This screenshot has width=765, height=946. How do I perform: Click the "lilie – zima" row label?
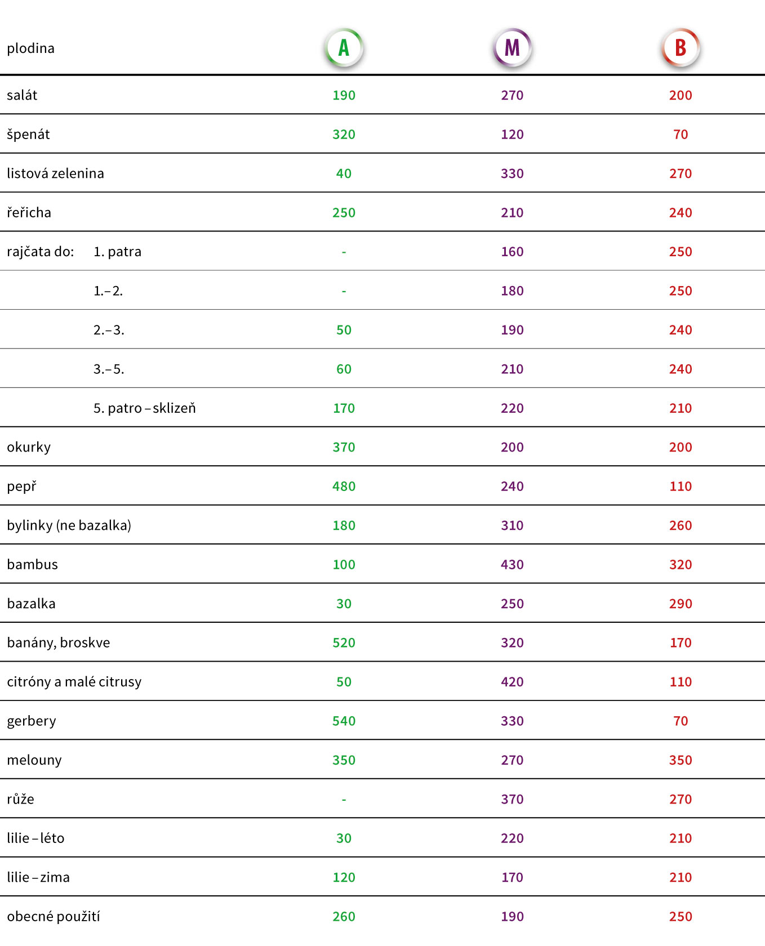(x=38, y=877)
